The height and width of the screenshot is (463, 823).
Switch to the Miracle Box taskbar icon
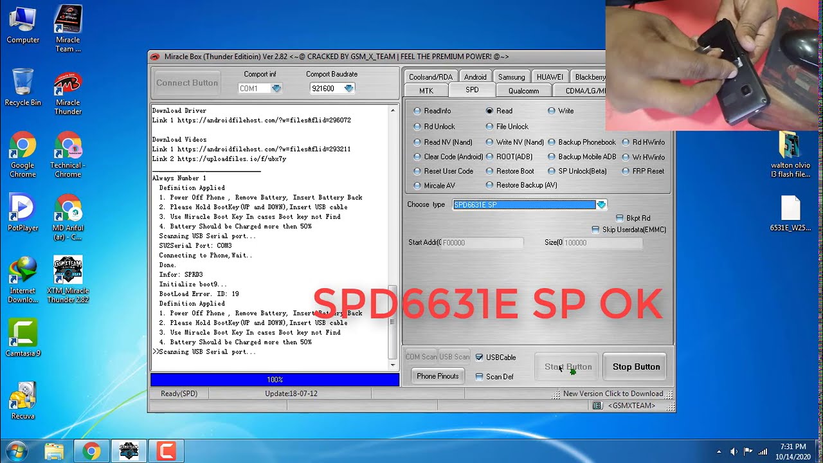point(129,451)
